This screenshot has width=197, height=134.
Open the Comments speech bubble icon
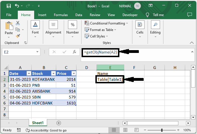tap(190, 15)
